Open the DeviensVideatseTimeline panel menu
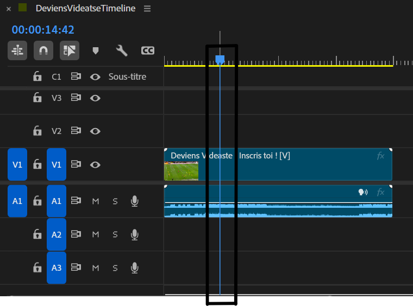 (147, 9)
